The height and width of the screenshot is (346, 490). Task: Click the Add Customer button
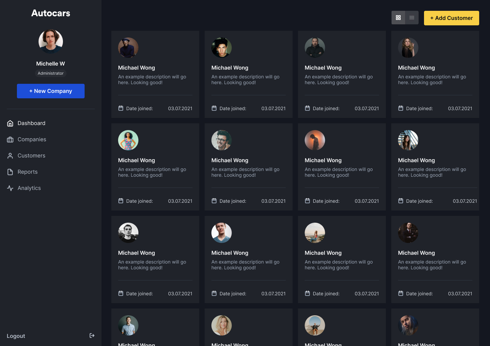pyautogui.click(x=451, y=18)
